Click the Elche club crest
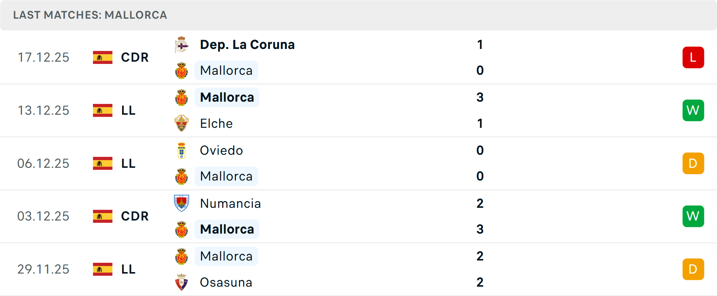This screenshot has height=296, width=717. [x=181, y=123]
